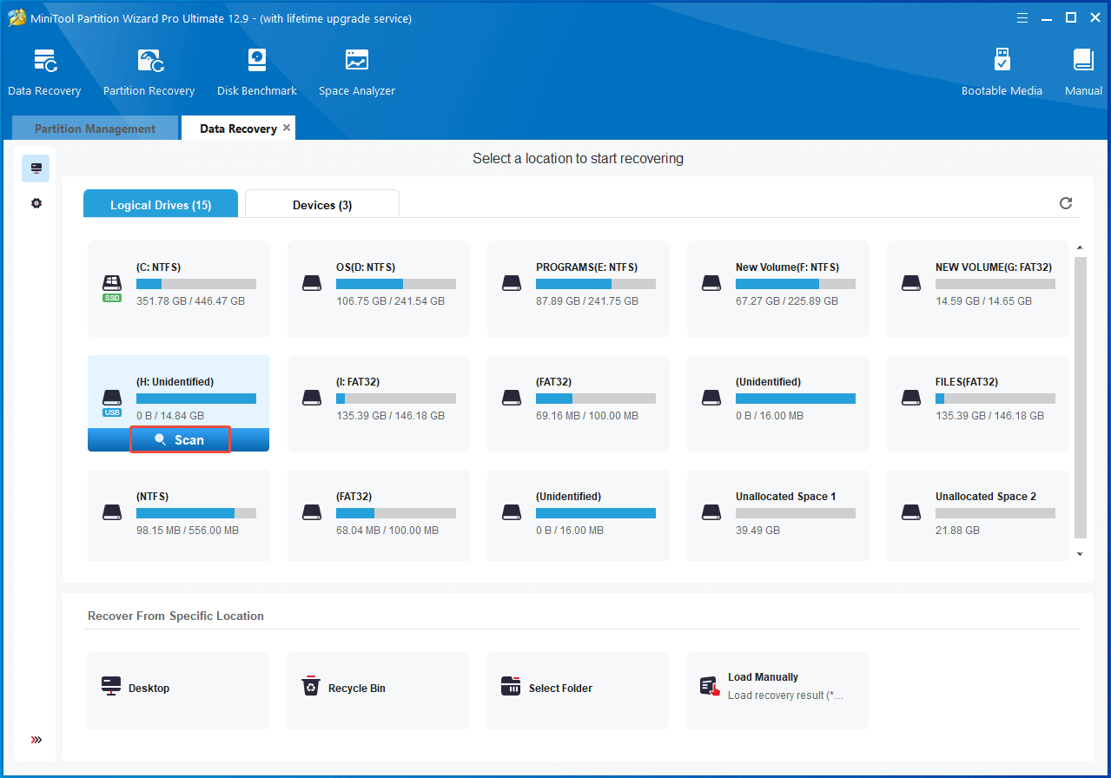Select the 69.16 MB (FAT32) drive icon
This screenshot has height=778, width=1111.
512,398
